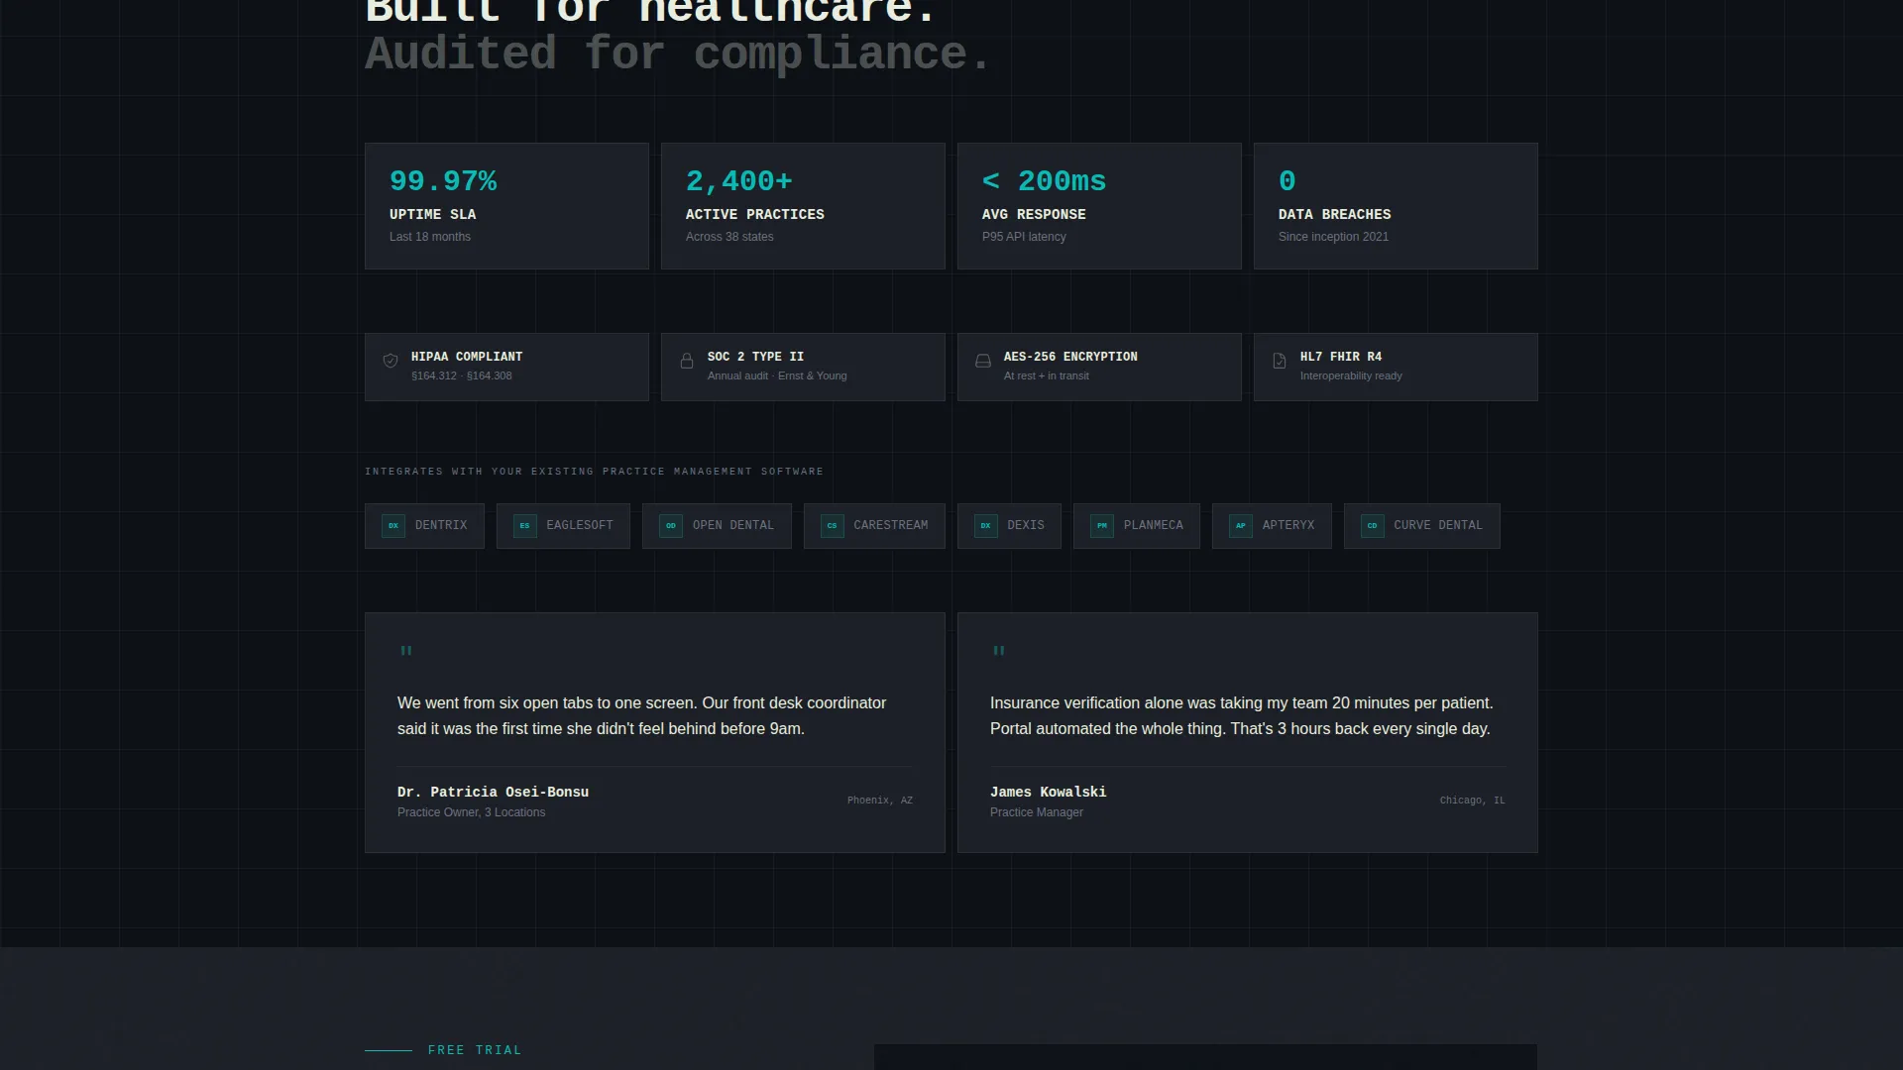Select the Planmeca integration label
This screenshot has width=1903, height=1070.
(x=1154, y=525)
